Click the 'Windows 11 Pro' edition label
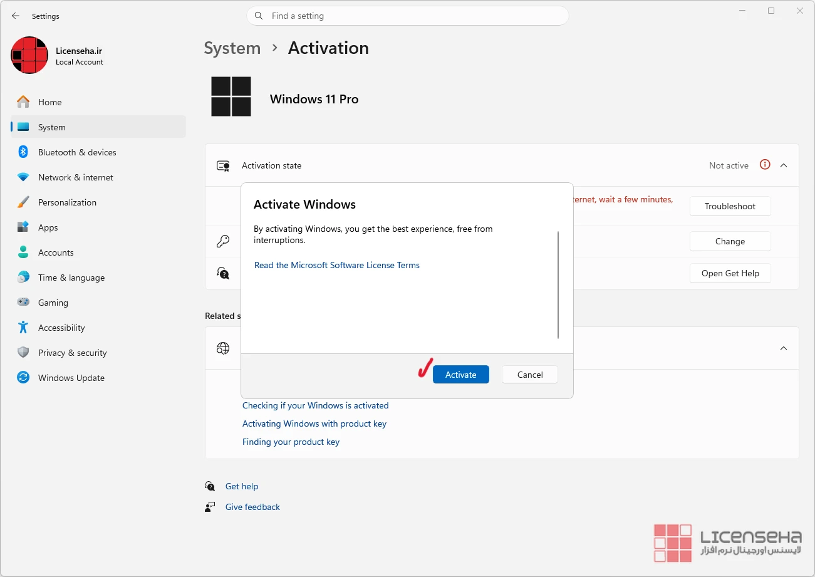The width and height of the screenshot is (815, 577). 314,99
